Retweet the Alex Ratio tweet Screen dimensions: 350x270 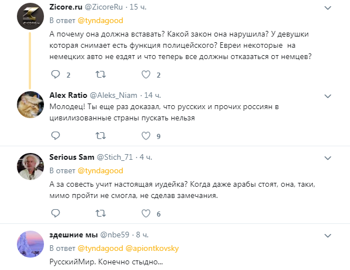click(x=101, y=136)
